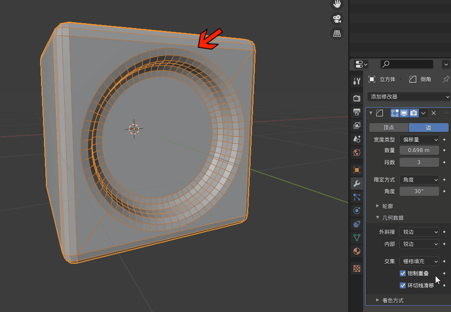Open the 限定方式 dropdown set to 角度

tap(419, 180)
